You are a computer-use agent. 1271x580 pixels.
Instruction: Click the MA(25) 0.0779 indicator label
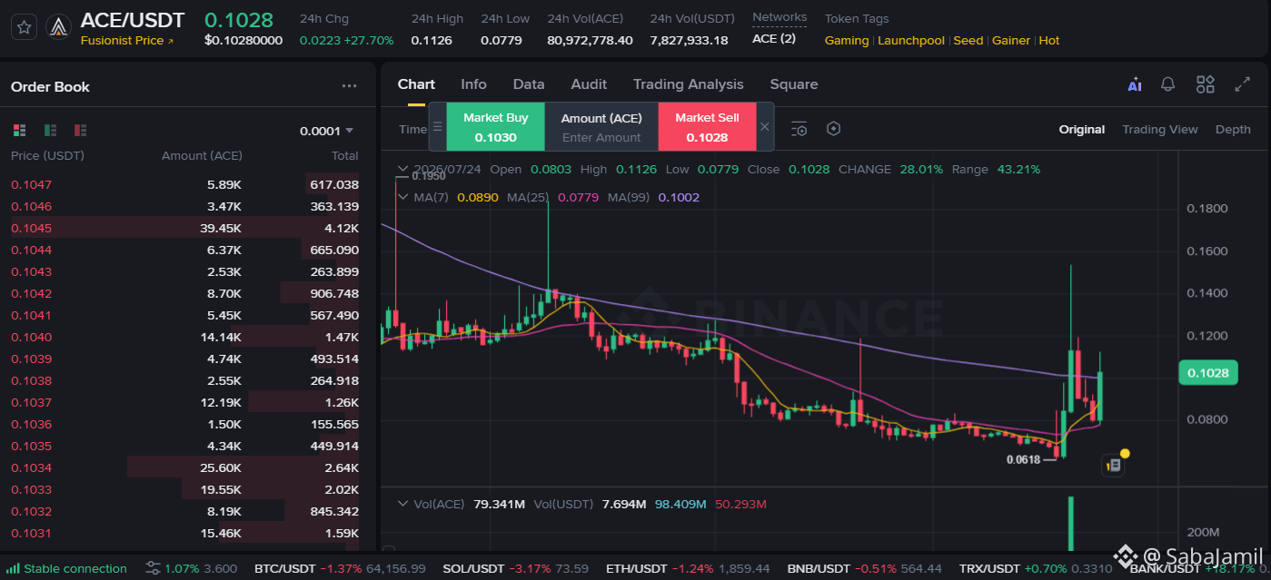pos(552,197)
